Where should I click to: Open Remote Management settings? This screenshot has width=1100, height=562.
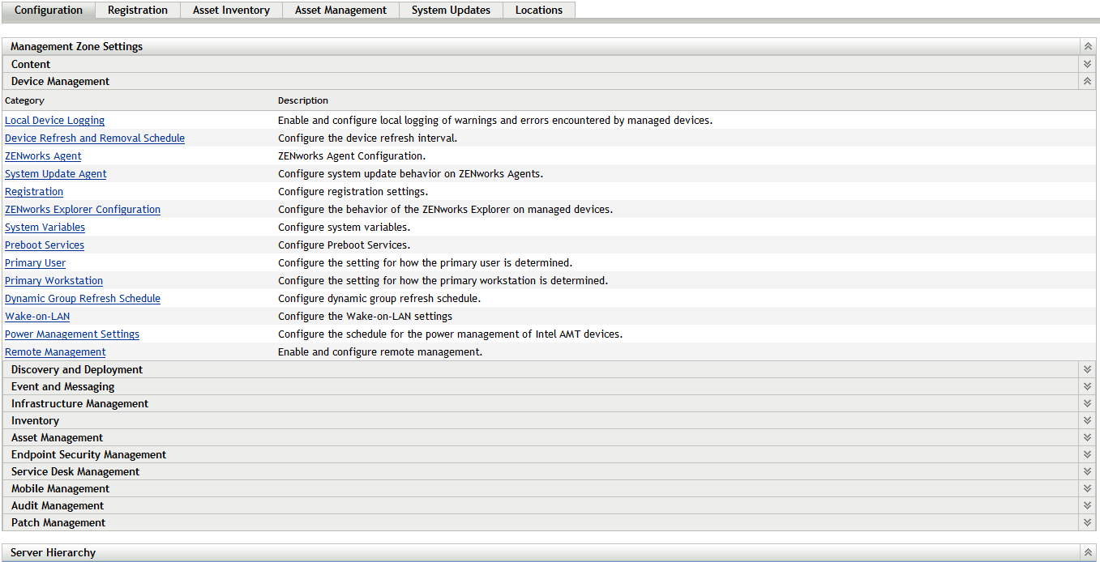[55, 351]
